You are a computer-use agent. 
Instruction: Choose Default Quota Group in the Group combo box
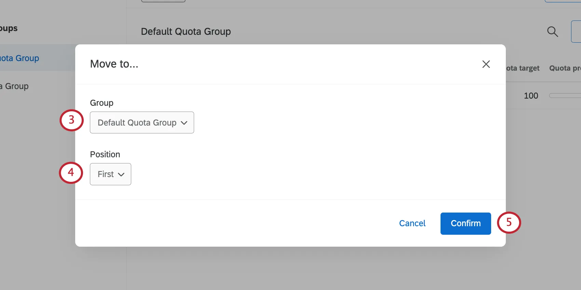[137, 122]
